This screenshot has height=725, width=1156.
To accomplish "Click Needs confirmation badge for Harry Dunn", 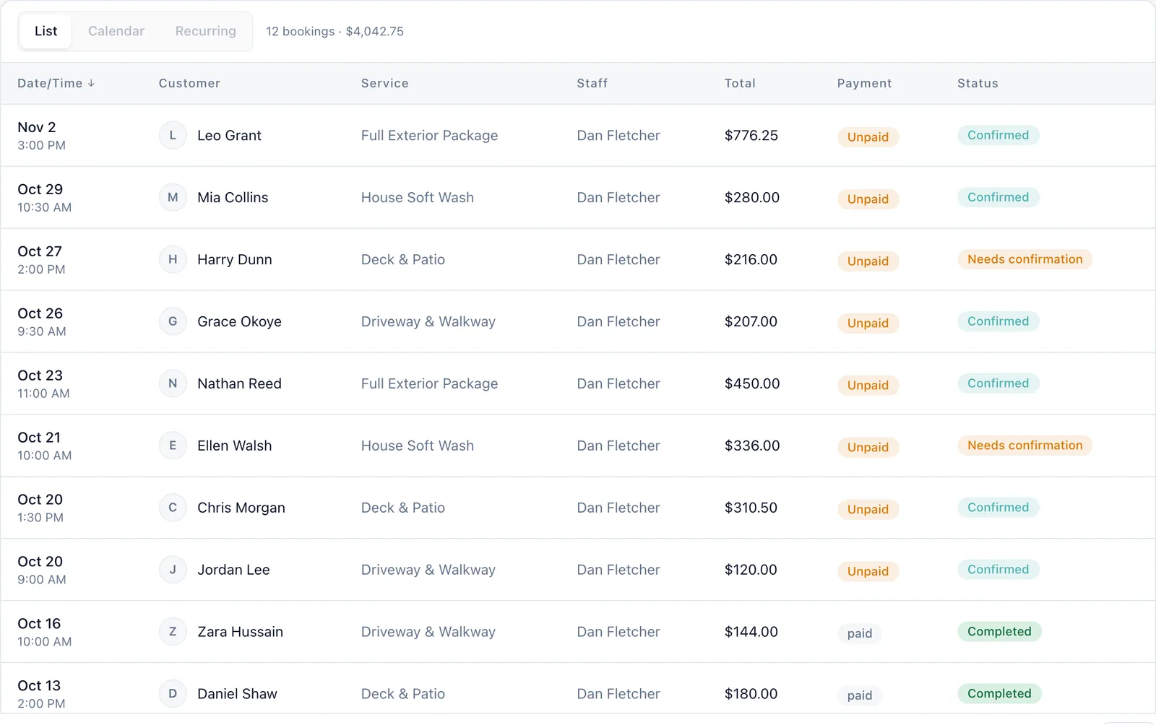I will click(1025, 259).
